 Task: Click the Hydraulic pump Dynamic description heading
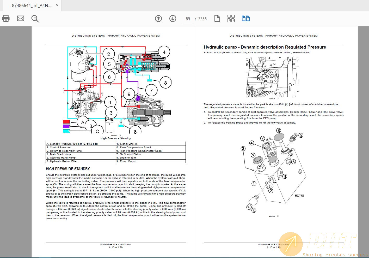coord(265,47)
